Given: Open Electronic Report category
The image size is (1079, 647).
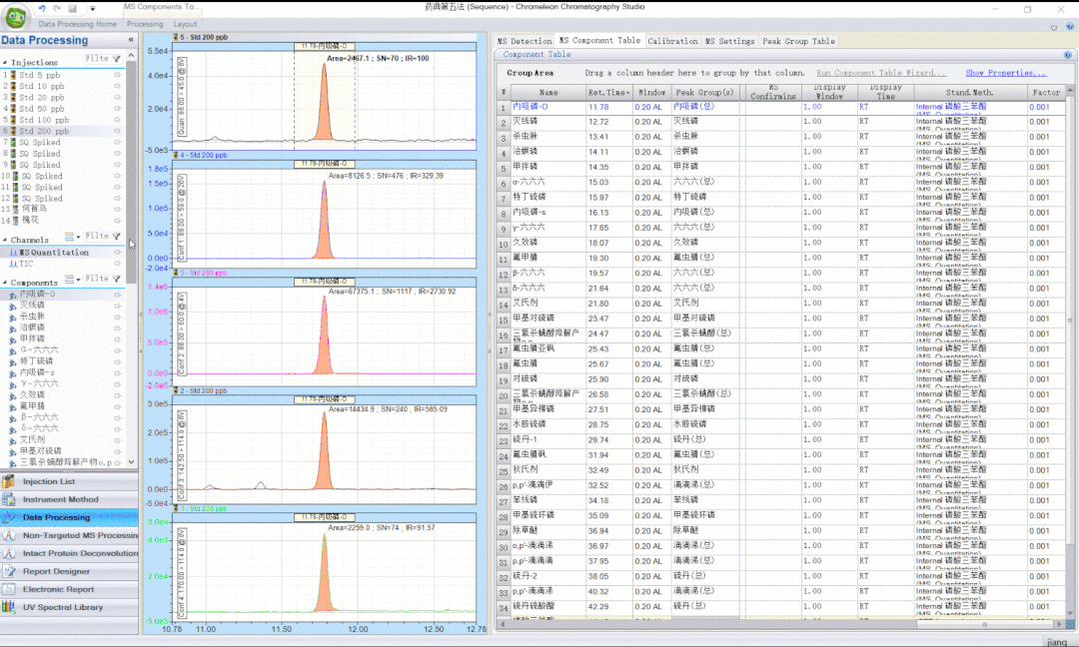Looking at the screenshot, I should 57,589.
